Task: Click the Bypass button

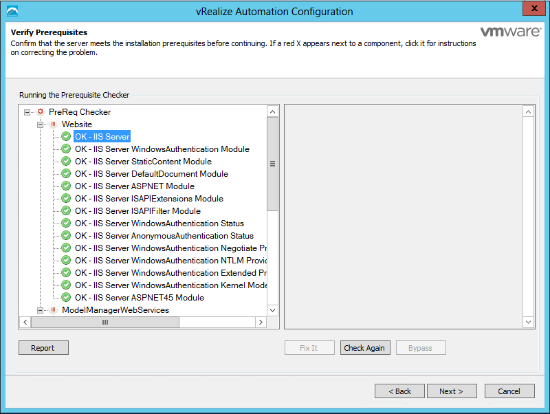Action: (x=421, y=348)
